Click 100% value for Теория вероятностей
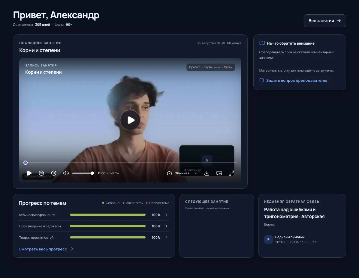 [156, 238]
